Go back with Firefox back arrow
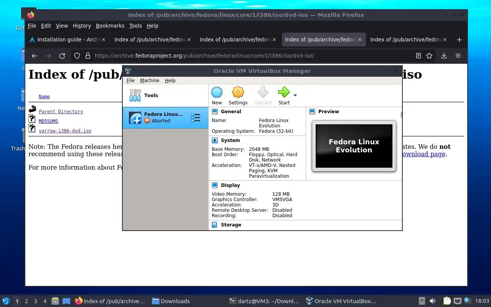 pyautogui.click(x=35, y=56)
